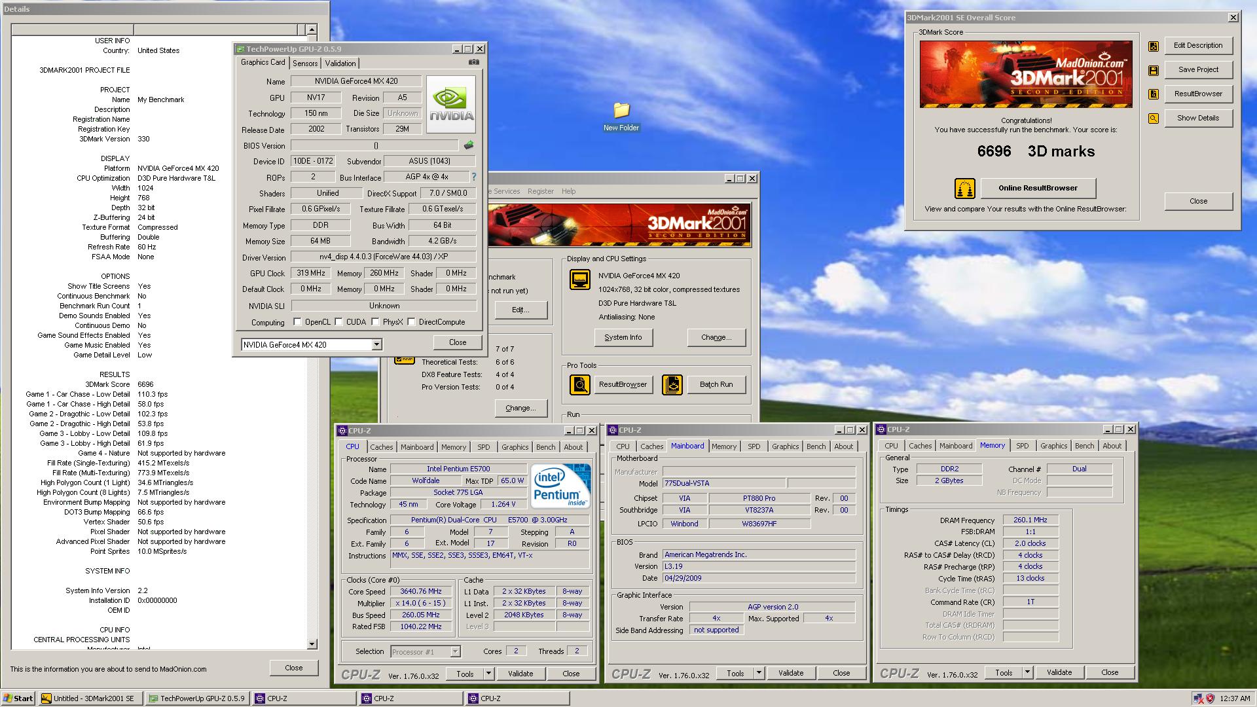
Task: Click the Show Details button
Action: pos(1198,118)
